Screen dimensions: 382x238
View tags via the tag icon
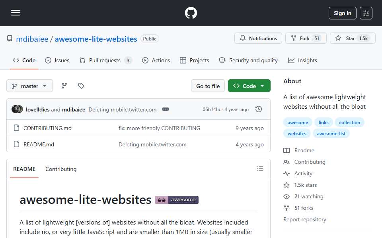(x=81, y=86)
